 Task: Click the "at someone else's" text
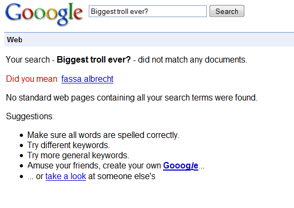(122, 176)
